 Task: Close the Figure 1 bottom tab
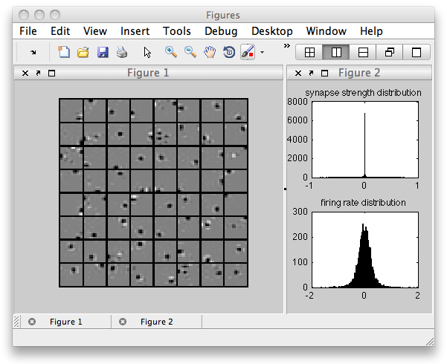(32, 322)
